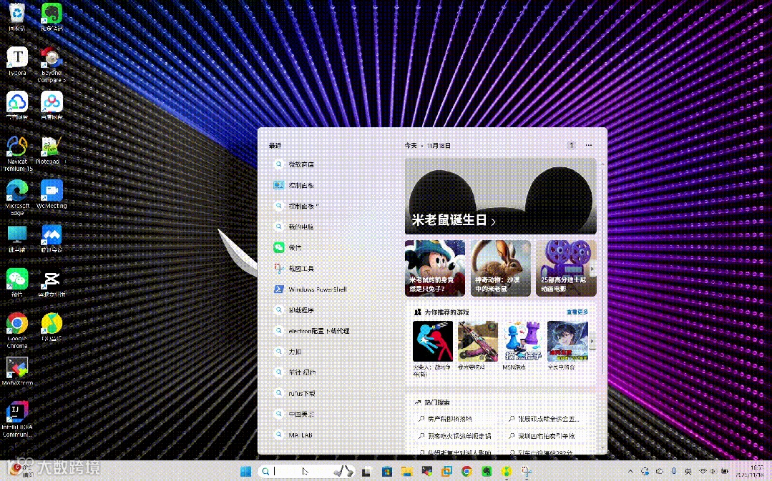The image size is (772, 481).
Task: Launch QQ Music from the desktop
Action: coord(52,327)
